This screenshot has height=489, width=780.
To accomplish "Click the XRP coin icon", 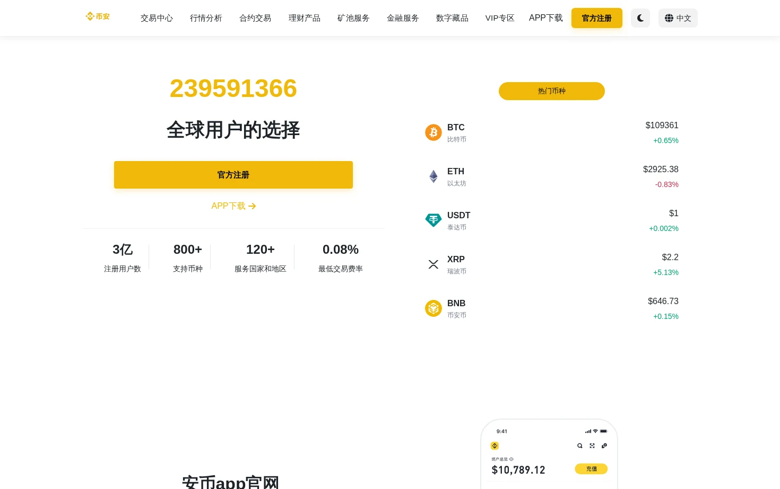I will [x=434, y=264].
